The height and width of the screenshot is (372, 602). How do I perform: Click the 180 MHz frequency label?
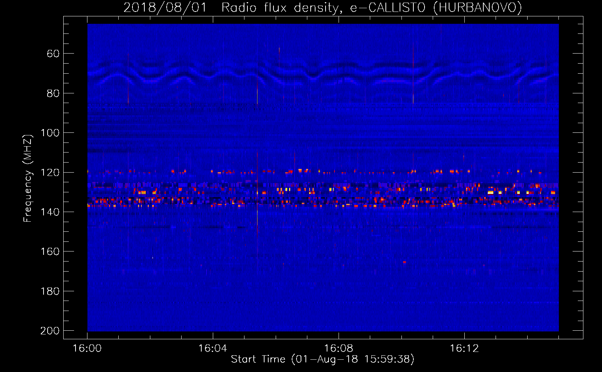(x=50, y=291)
